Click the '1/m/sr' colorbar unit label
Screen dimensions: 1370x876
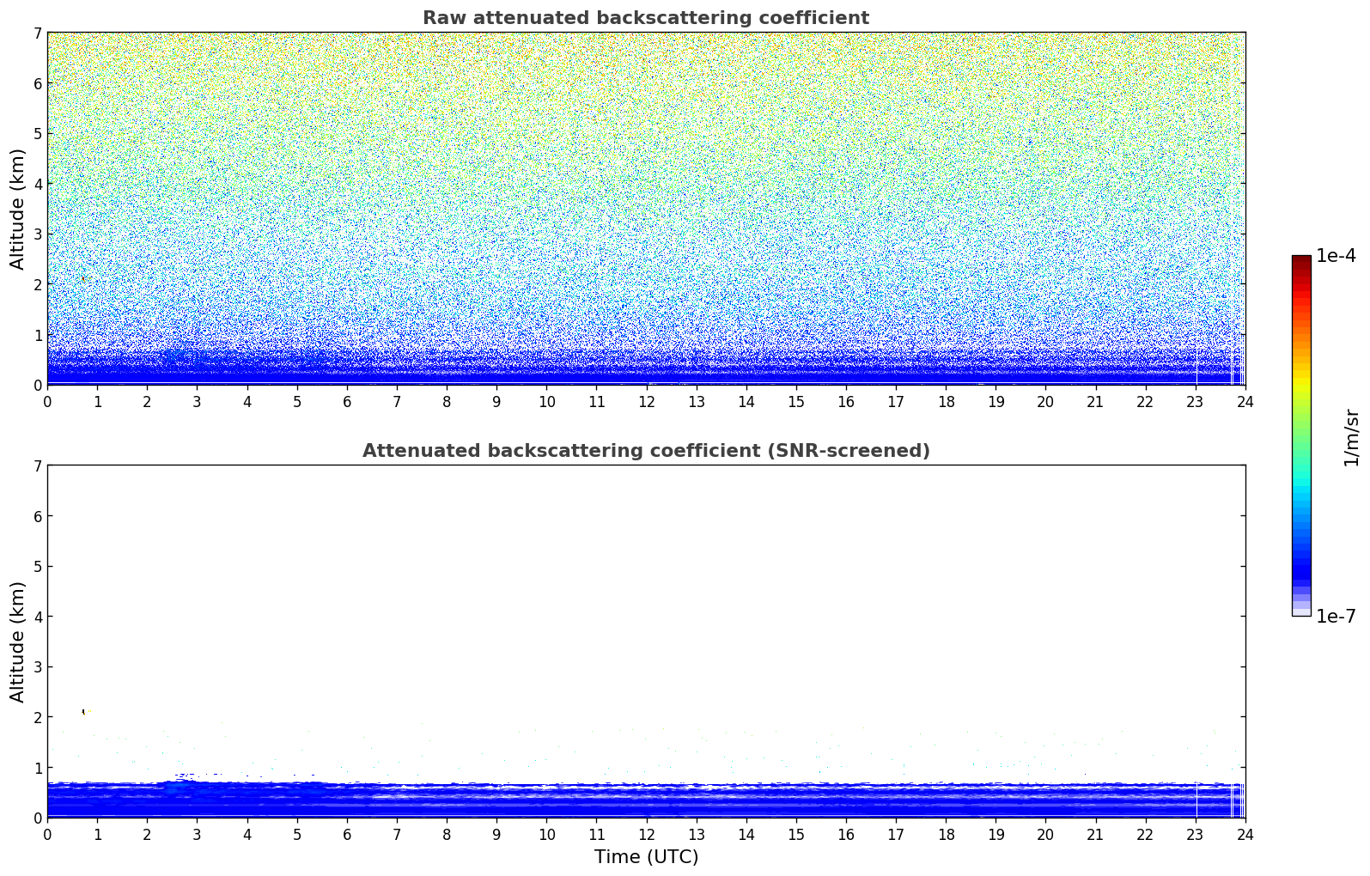1351,436
